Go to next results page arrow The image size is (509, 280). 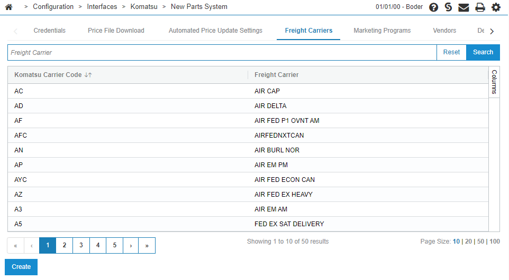[x=131, y=246]
